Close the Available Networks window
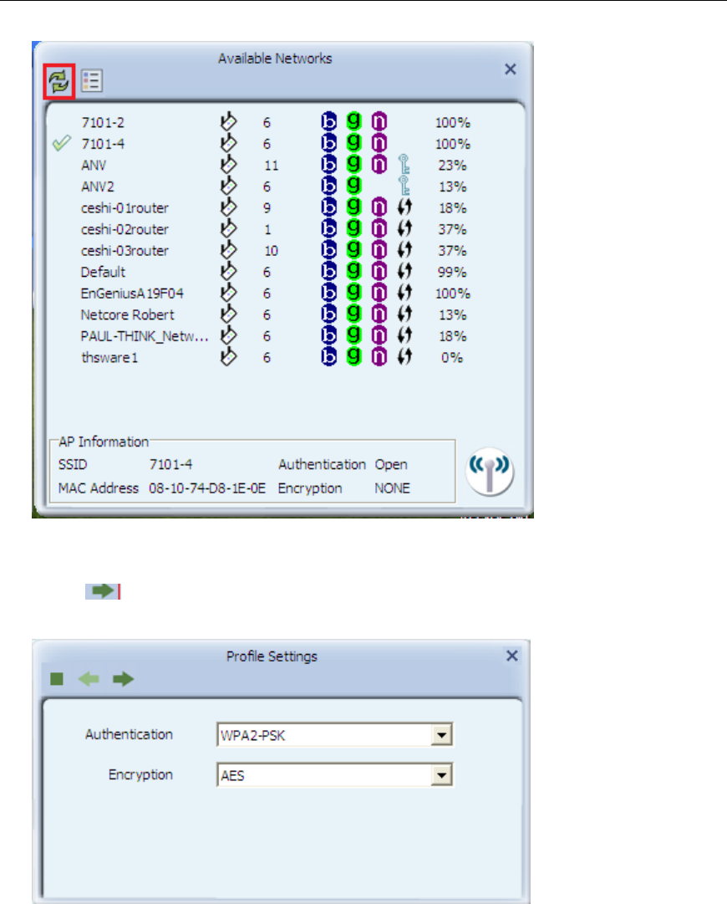The height and width of the screenshot is (904, 727). [511, 69]
